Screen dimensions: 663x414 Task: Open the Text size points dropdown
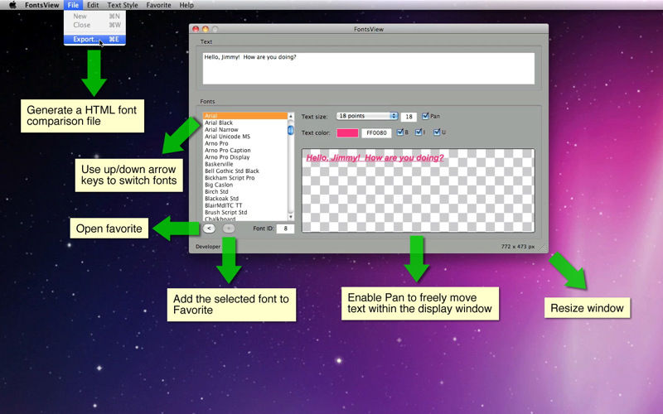click(367, 116)
